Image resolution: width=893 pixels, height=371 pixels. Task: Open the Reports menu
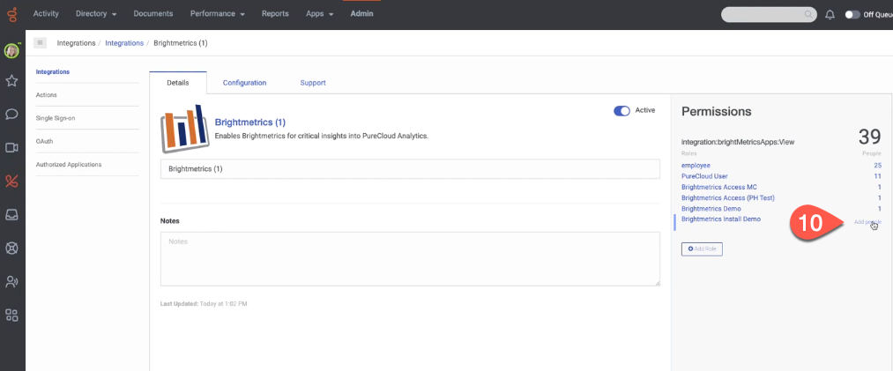pos(275,13)
